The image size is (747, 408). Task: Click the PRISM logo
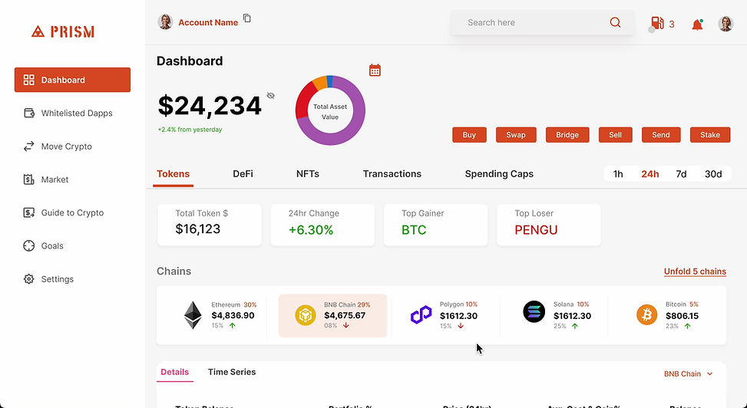pyautogui.click(x=63, y=31)
